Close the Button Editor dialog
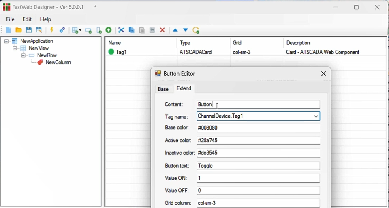 [x=323, y=74]
